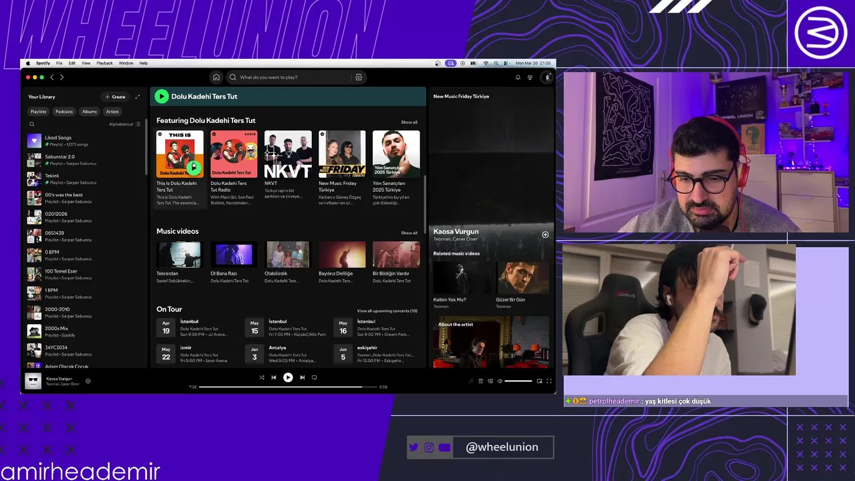This screenshot has height=481, width=855.
Task: Skip to the next track
Action: click(302, 377)
